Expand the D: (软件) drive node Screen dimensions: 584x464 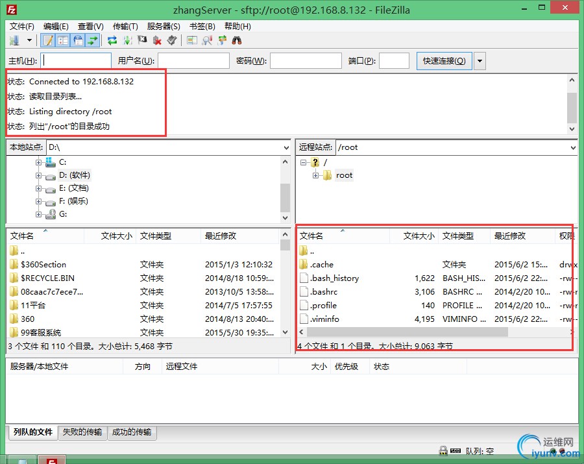(x=38, y=175)
